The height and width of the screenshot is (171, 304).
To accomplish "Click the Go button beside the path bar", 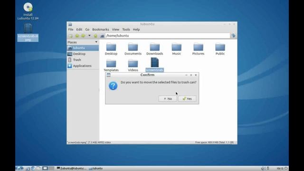I will pyautogui.click(x=233, y=36).
